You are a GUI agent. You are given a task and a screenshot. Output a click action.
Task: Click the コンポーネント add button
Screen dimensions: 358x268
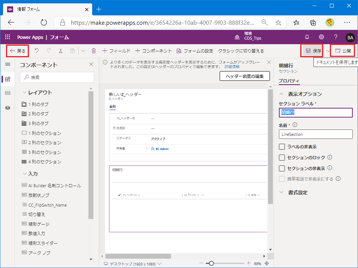[153, 51]
